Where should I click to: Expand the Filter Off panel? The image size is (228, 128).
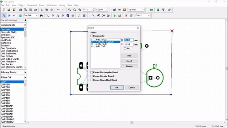25,78
